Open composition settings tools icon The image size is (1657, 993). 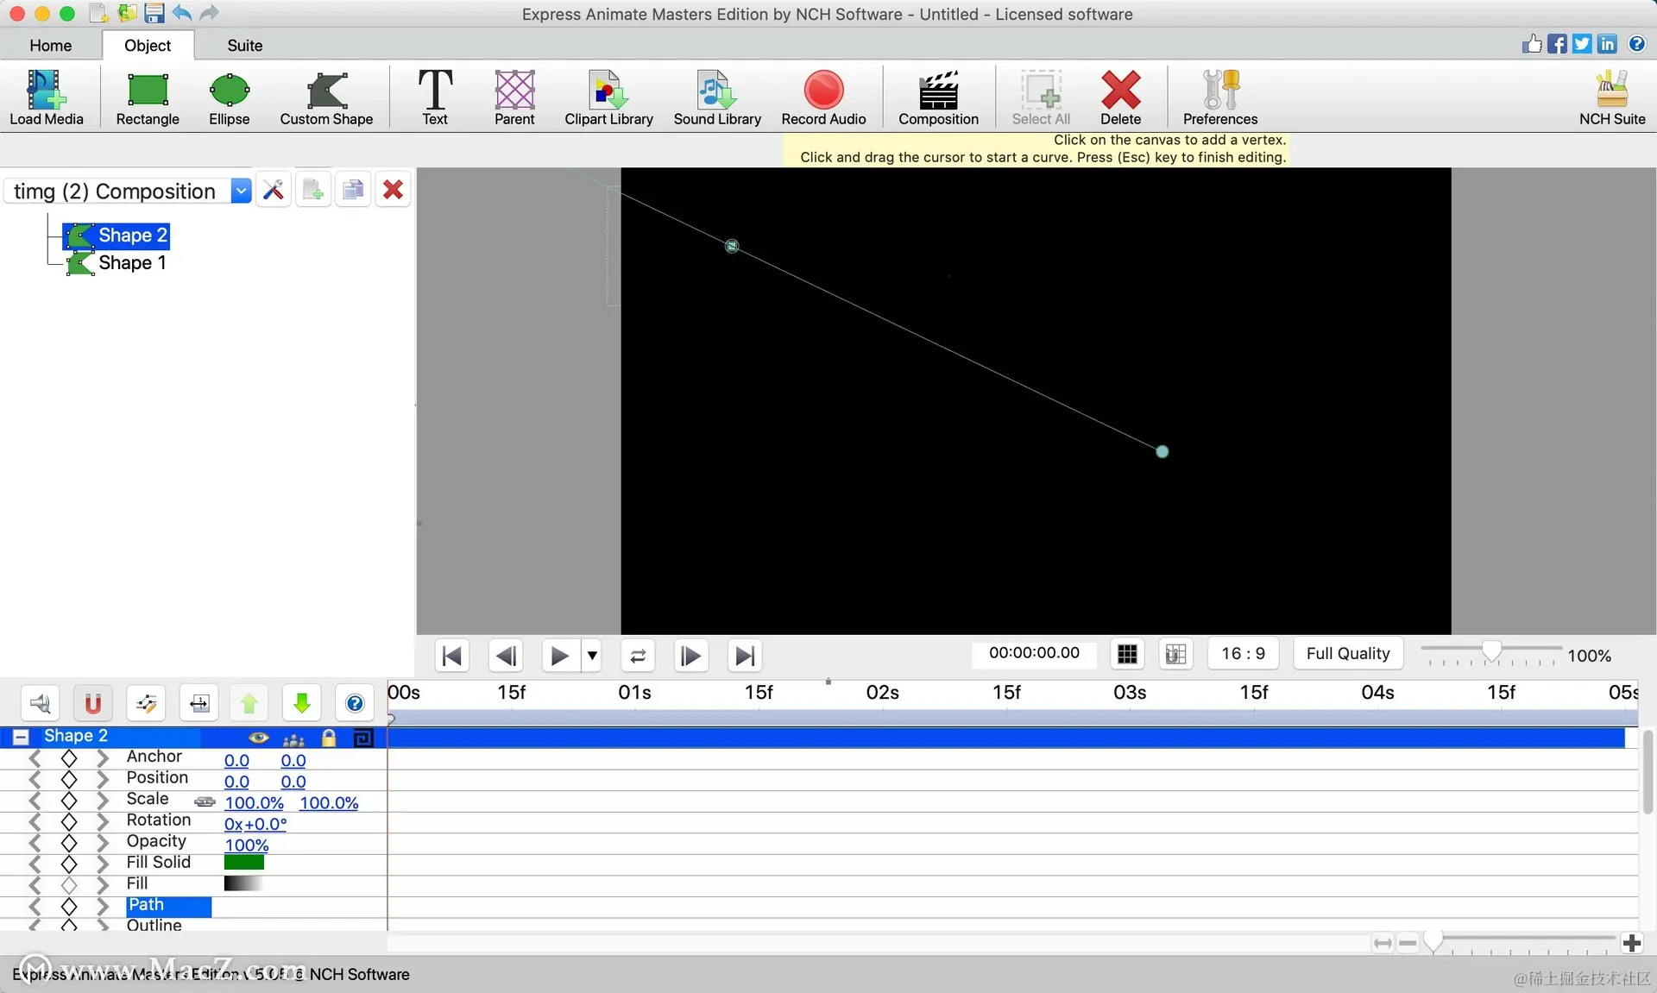(x=274, y=190)
